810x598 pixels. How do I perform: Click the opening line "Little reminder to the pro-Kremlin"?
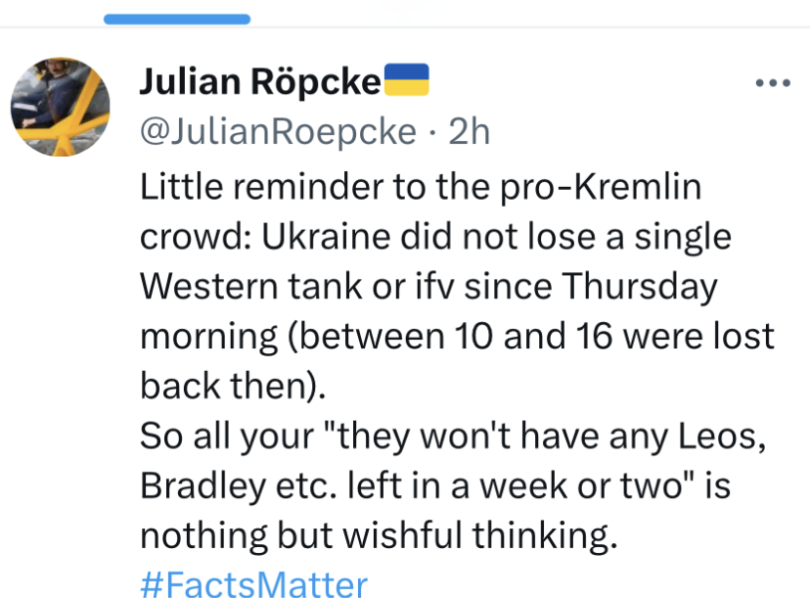coord(421,186)
